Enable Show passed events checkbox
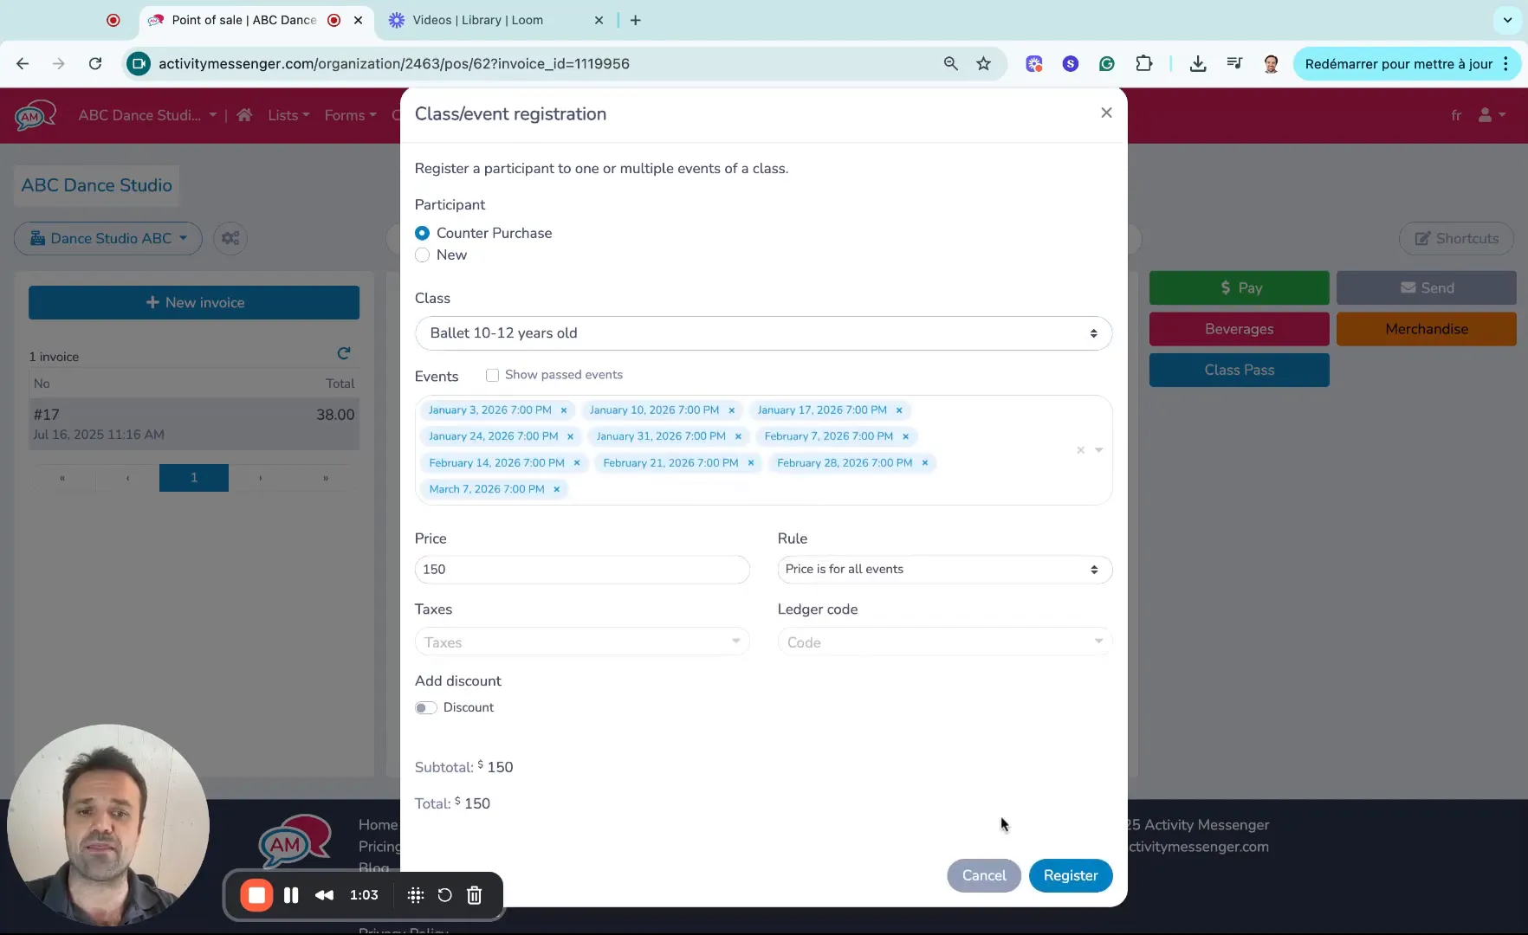Screen dimensions: 1528x935 (492, 375)
